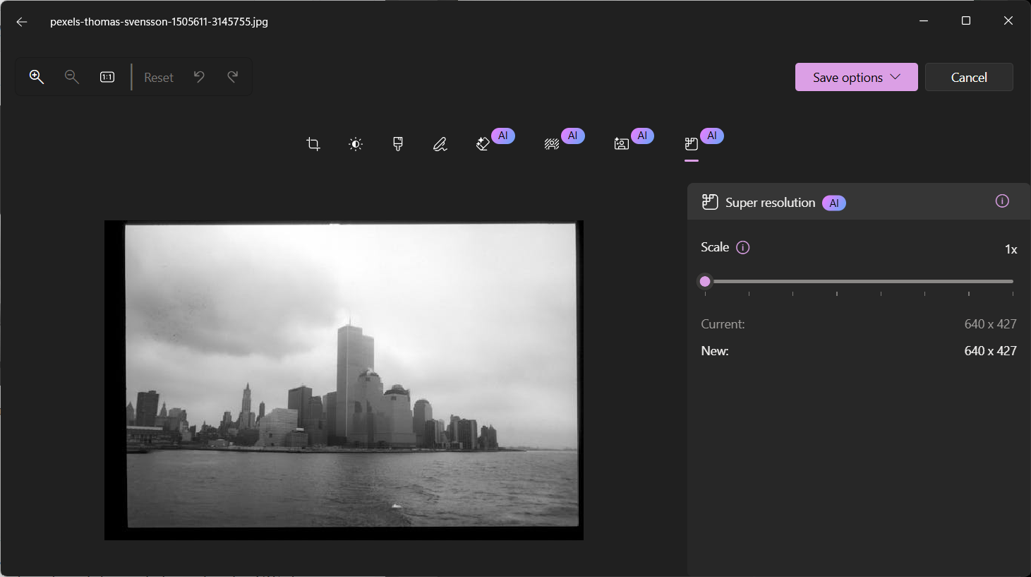
Task: Click the Reset button
Action: tap(159, 78)
